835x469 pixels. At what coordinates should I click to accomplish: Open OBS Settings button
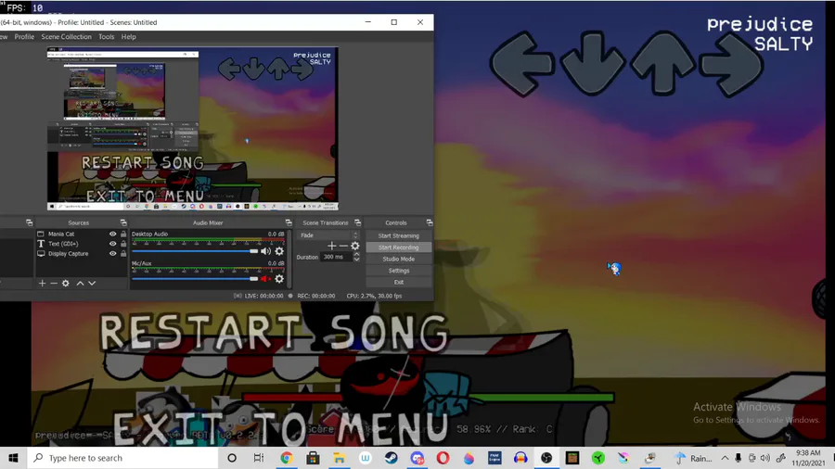[x=398, y=271]
